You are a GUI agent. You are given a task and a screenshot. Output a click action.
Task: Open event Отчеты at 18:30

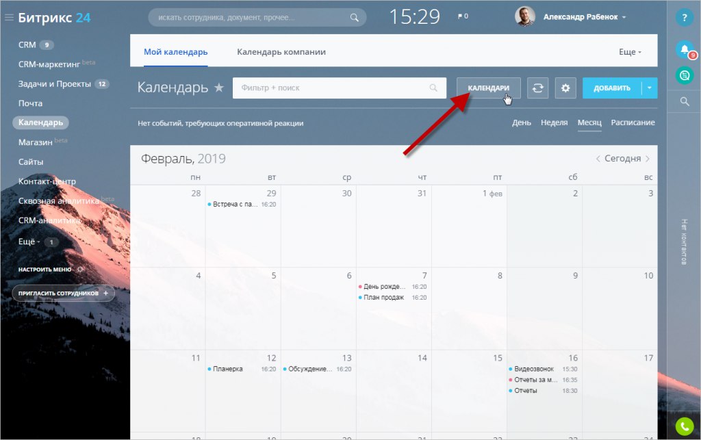coord(543,391)
